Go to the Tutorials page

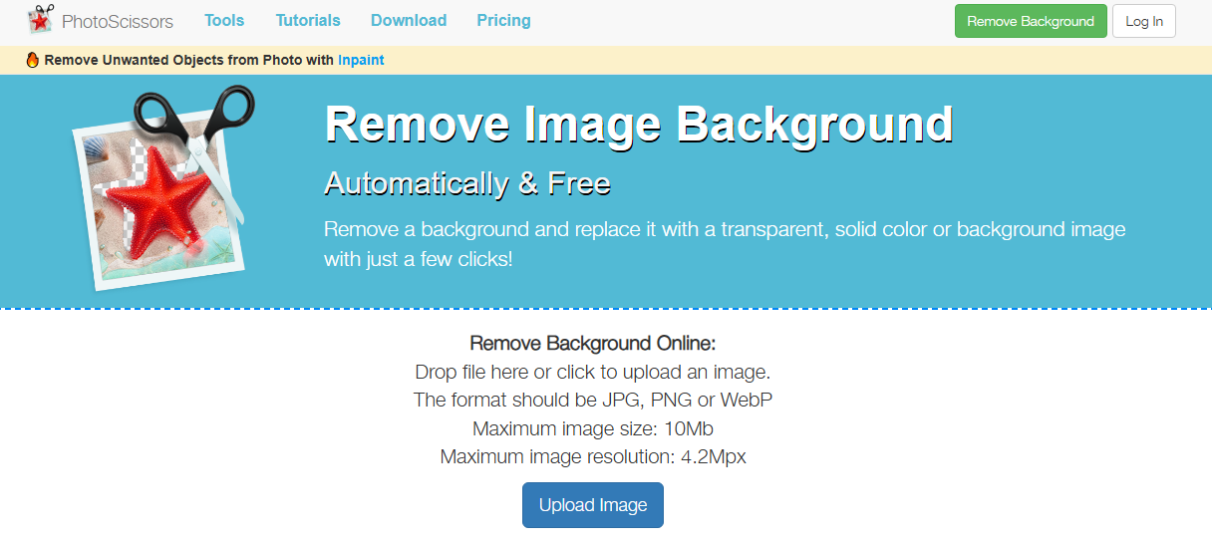308,20
